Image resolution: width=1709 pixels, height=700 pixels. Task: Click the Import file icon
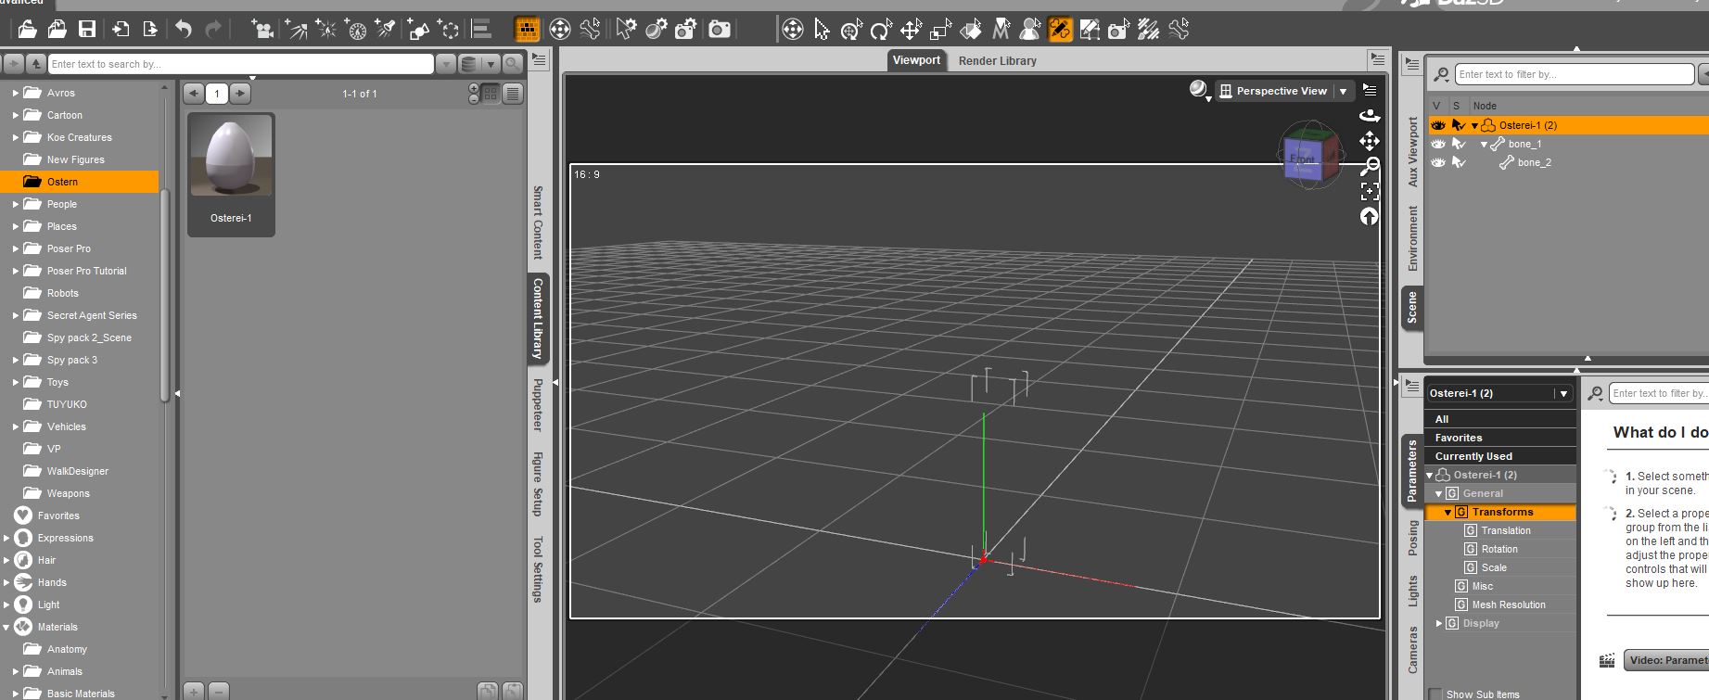point(121,30)
